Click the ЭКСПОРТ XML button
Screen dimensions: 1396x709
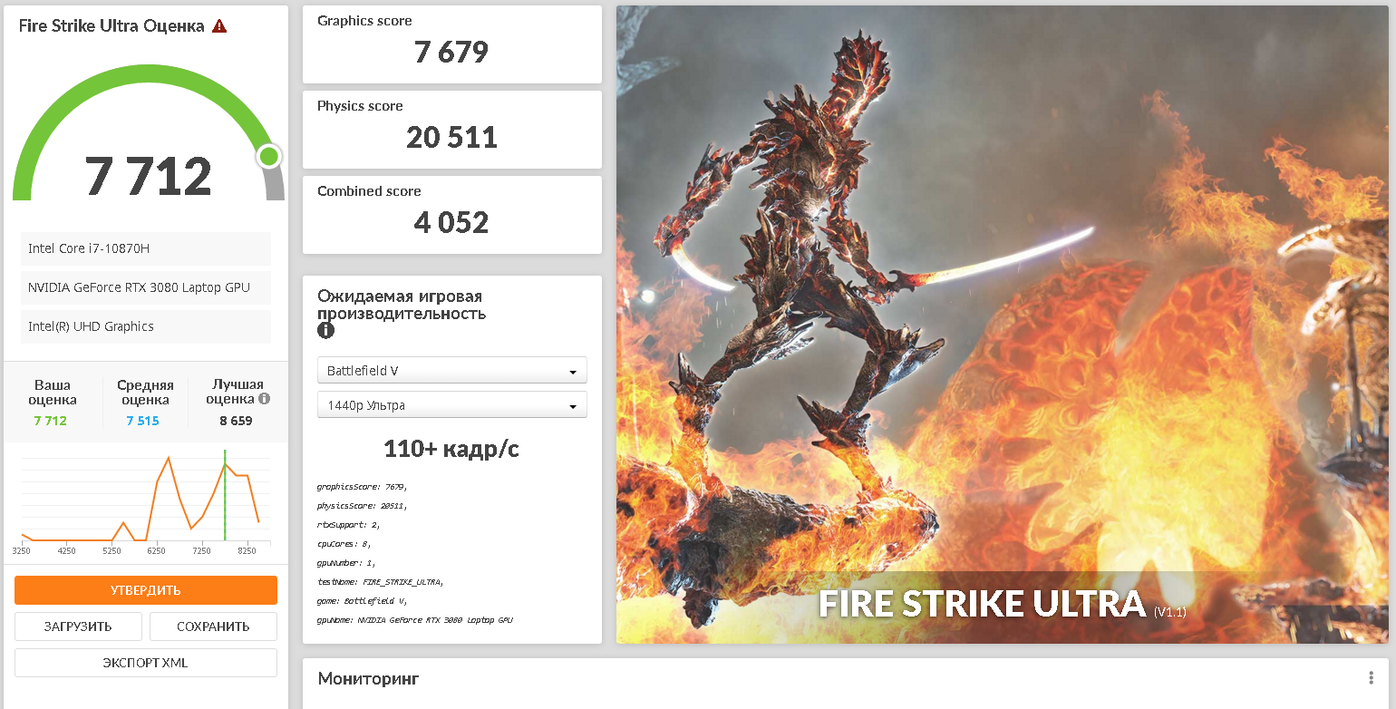[x=146, y=663]
